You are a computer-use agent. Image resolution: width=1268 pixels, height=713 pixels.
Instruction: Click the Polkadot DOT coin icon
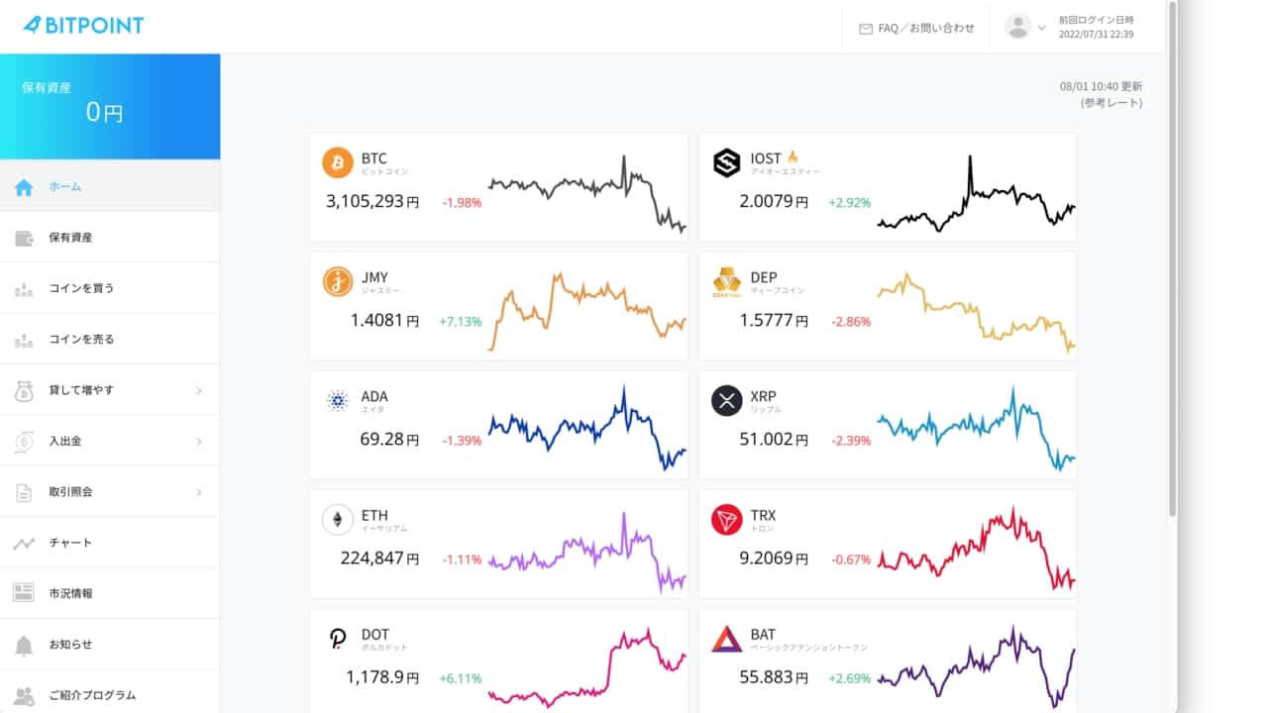tap(338, 639)
